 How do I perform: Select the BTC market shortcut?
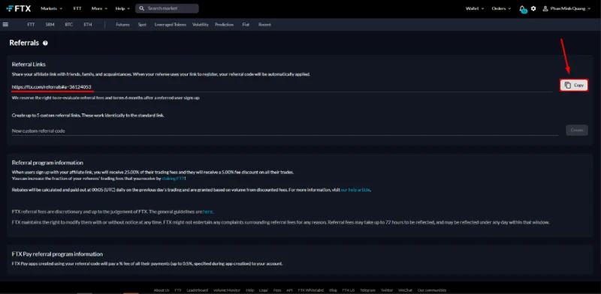coord(68,25)
